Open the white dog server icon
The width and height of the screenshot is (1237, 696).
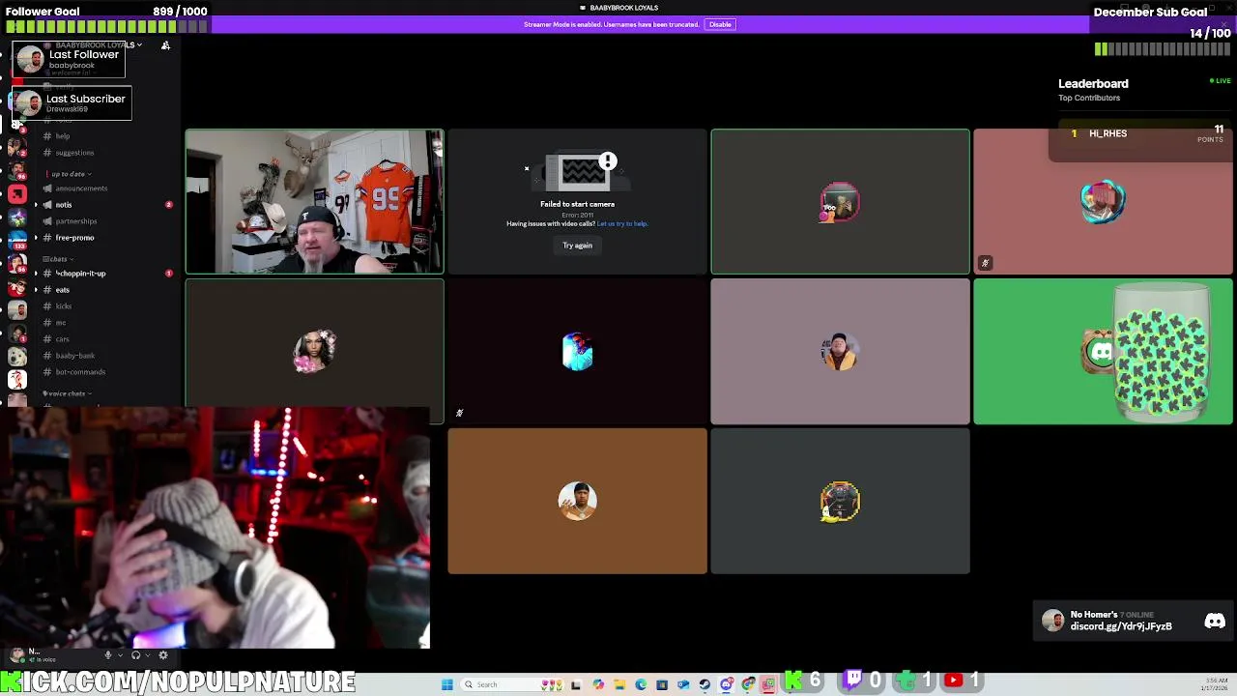point(16,357)
